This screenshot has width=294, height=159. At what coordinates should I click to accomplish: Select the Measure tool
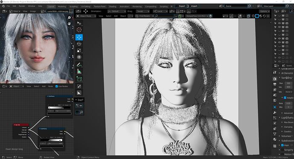[79, 71]
